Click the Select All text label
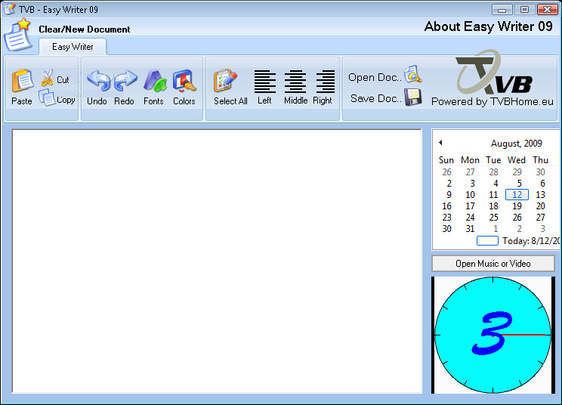 [230, 101]
